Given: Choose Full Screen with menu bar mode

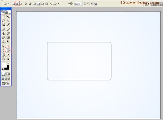Looking at the screenshot, I should tap(6, 79).
